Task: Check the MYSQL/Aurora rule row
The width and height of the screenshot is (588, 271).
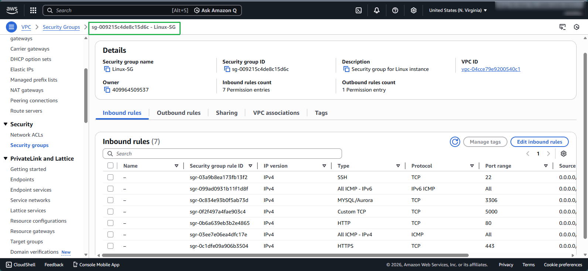Action: point(110,200)
